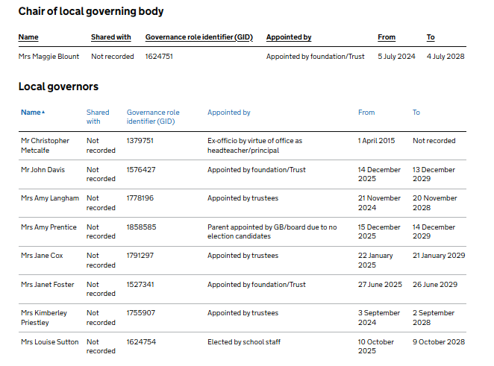Viewport: 494px width, 366px height.
Task: Click From header in Chair table
Action: pyautogui.click(x=387, y=37)
